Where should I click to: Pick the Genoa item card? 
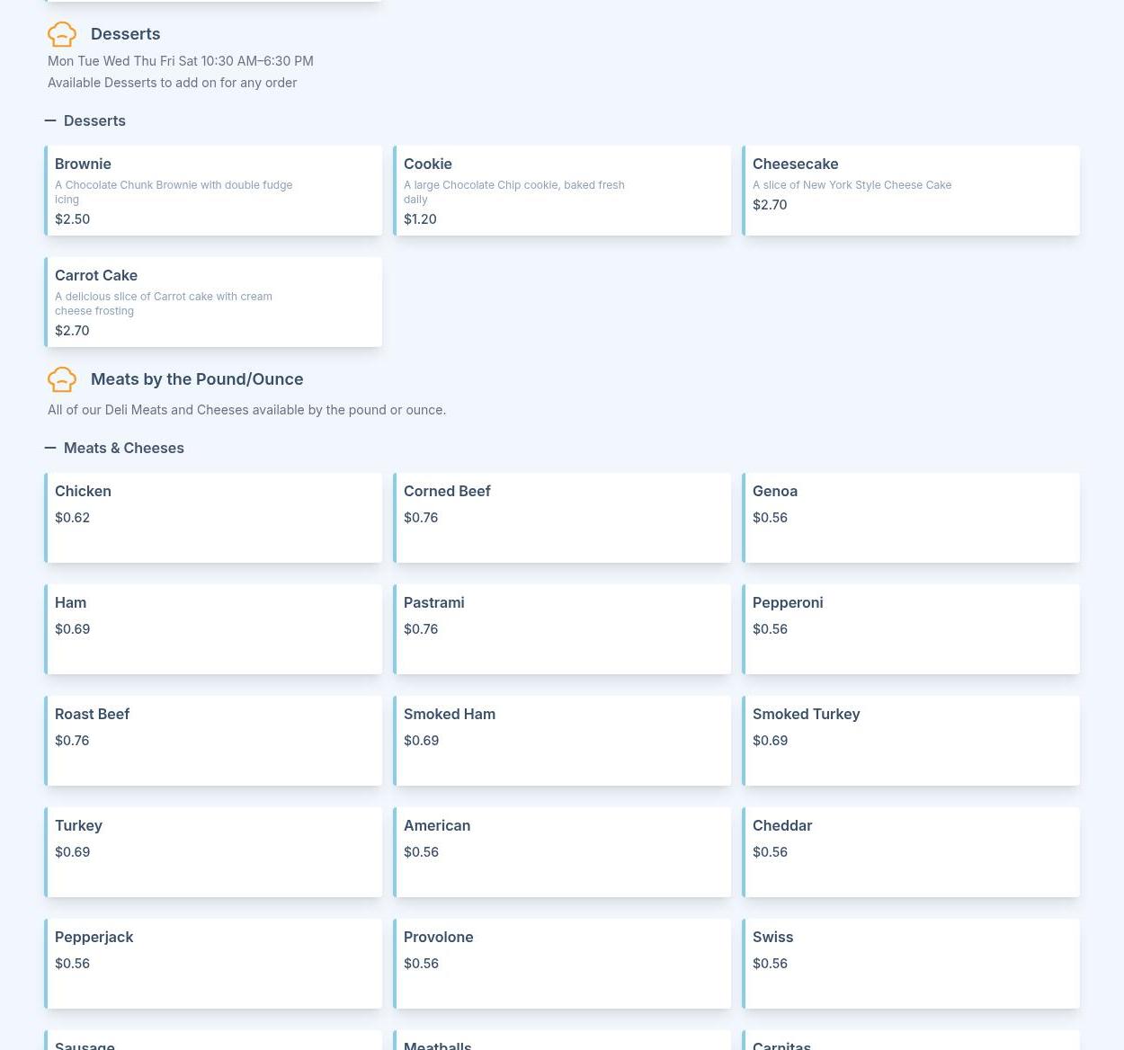tap(912, 518)
